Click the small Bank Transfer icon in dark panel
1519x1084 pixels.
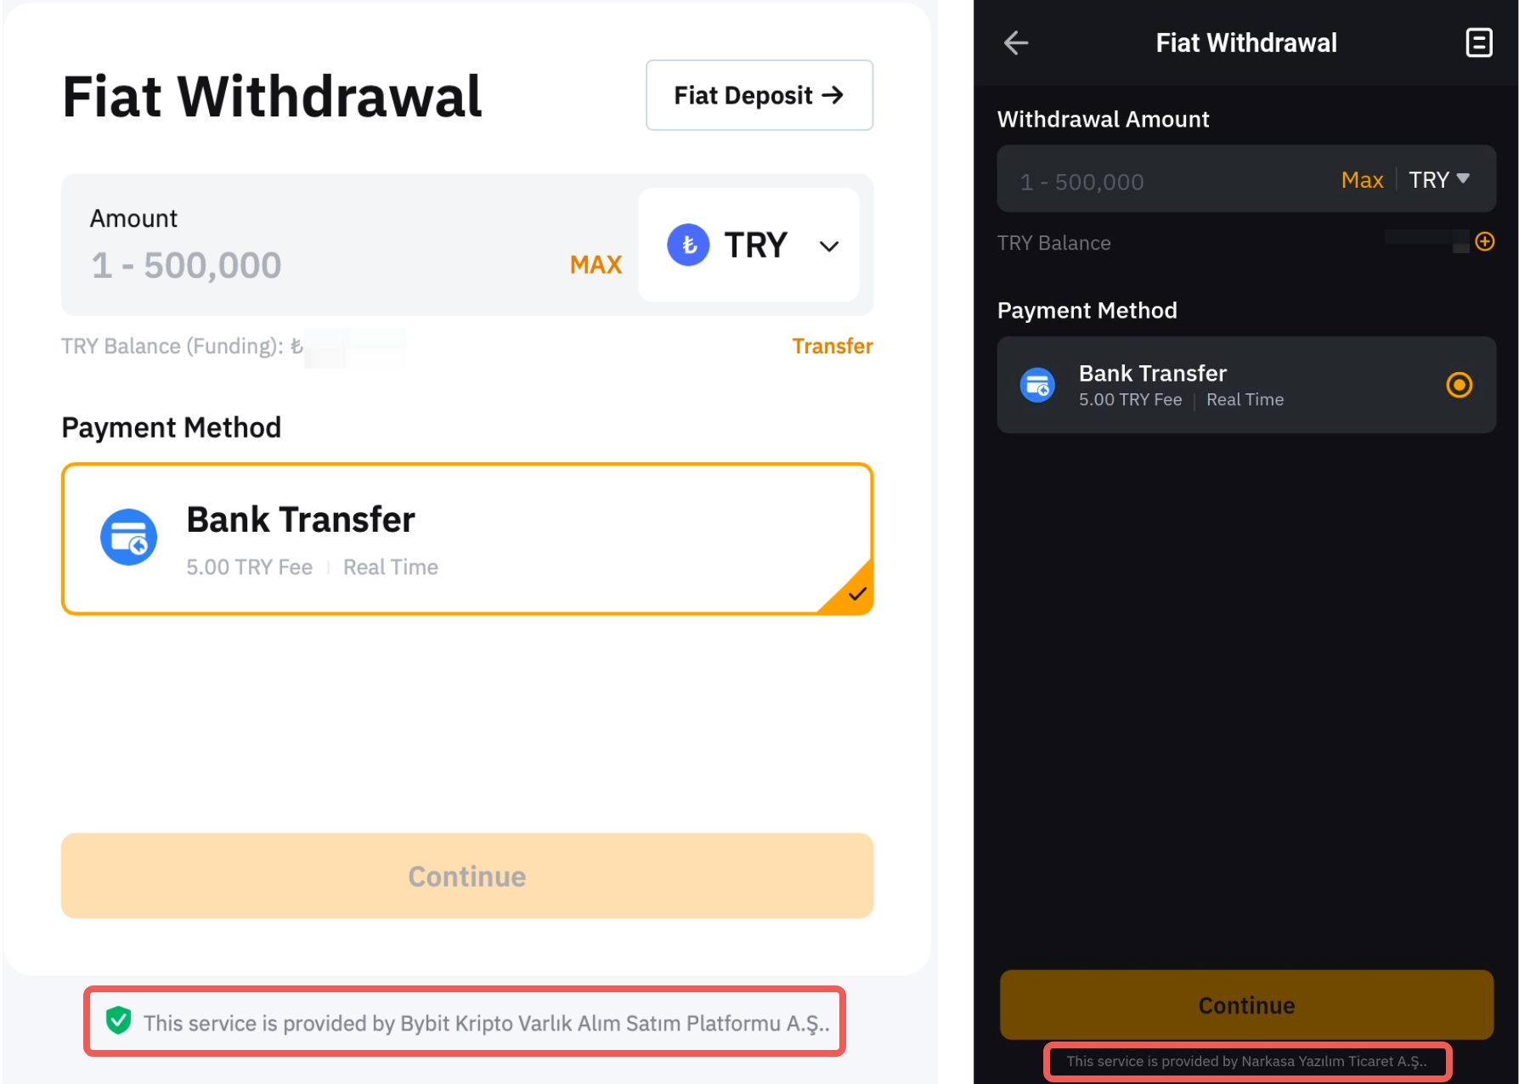point(1037,385)
